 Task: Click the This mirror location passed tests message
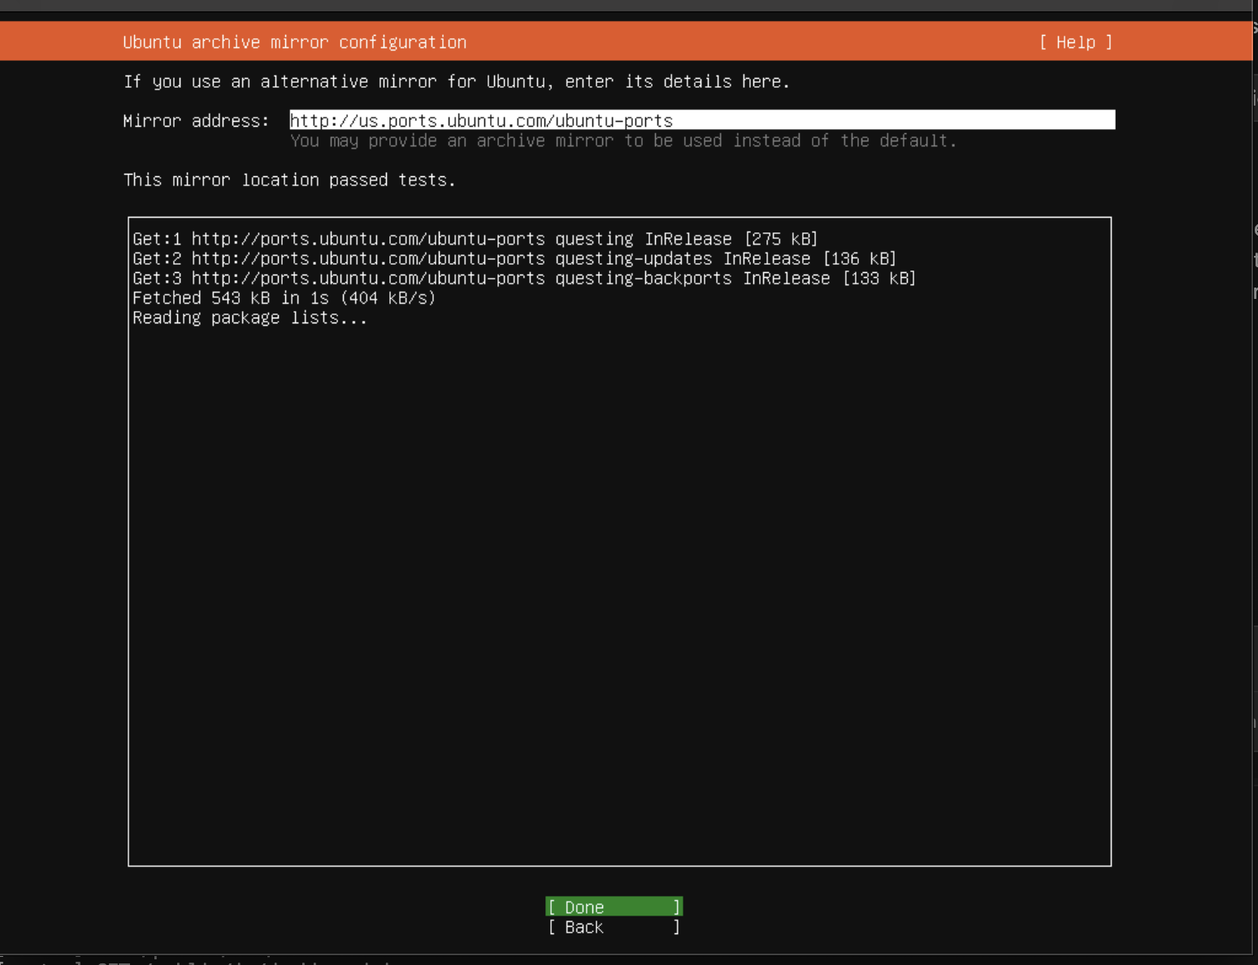pyautogui.click(x=289, y=180)
